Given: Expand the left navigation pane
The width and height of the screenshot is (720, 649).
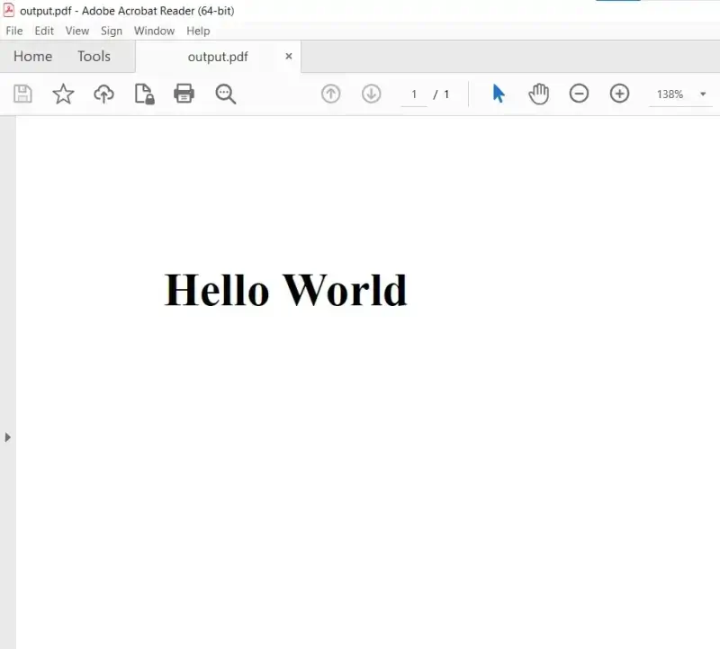Looking at the screenshot, I should pyautogui.click(x=7, y=437).
